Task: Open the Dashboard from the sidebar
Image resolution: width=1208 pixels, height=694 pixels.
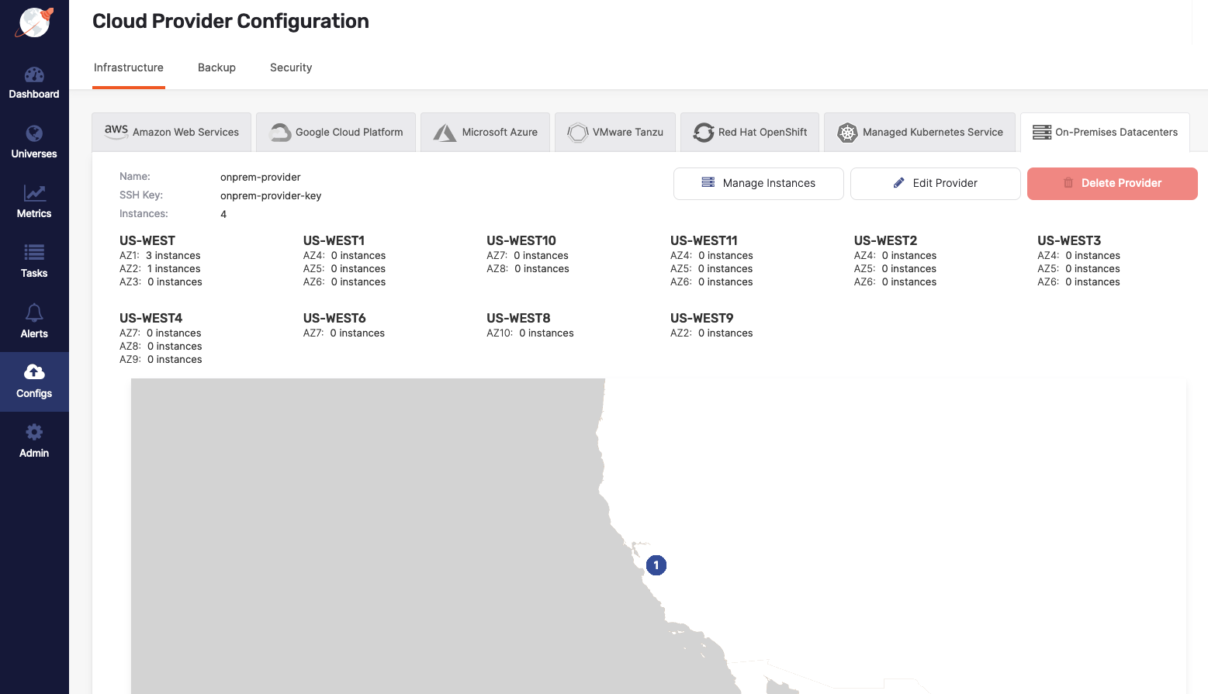Action: [34, 83]
